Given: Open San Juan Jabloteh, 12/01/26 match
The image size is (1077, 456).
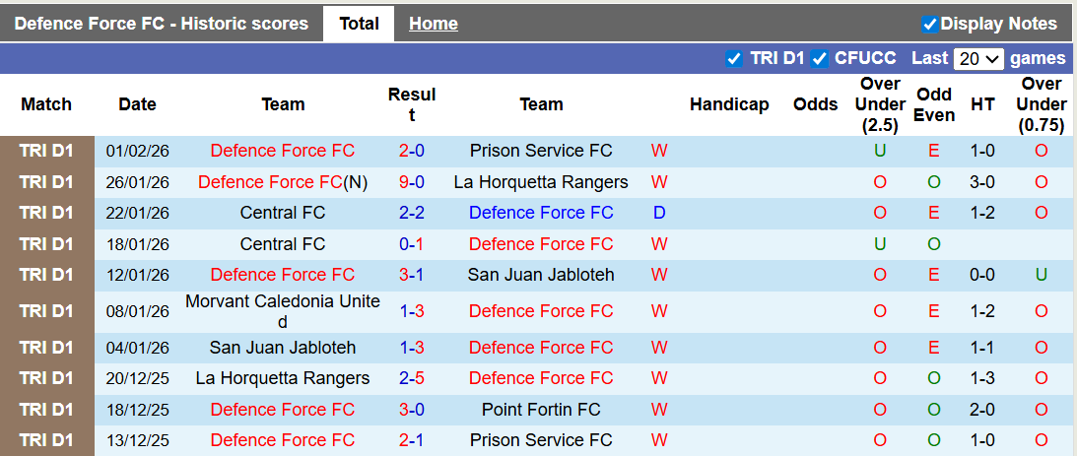Looking at the screenshot, I should [541, 275].
